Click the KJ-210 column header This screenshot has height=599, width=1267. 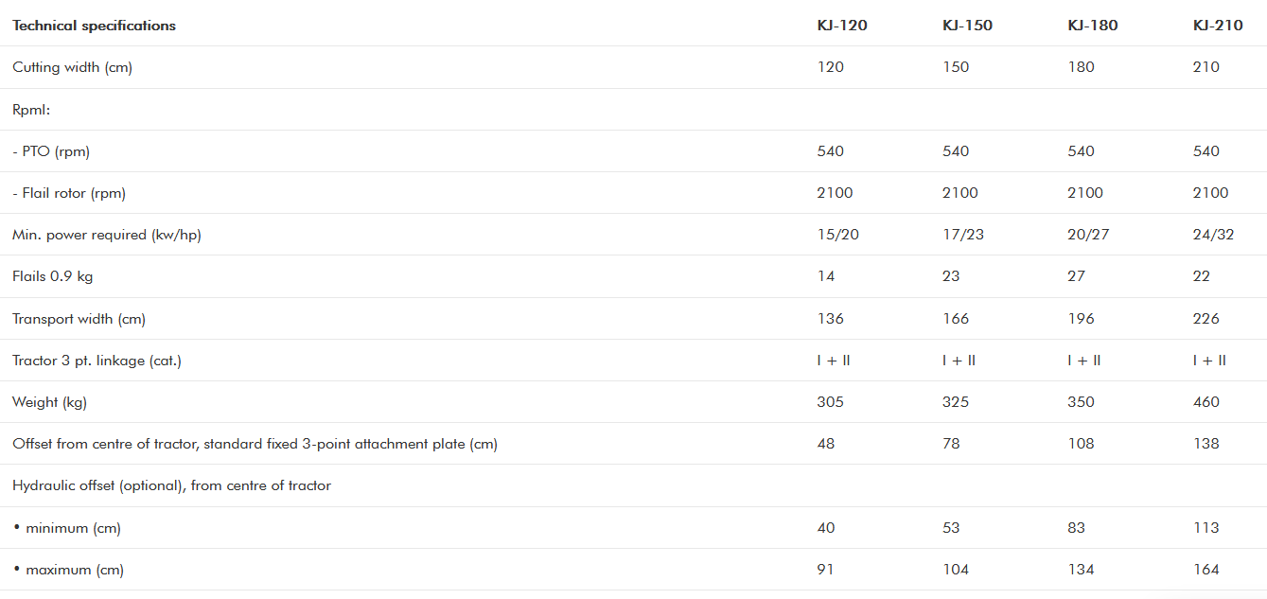click(1218, 26)
